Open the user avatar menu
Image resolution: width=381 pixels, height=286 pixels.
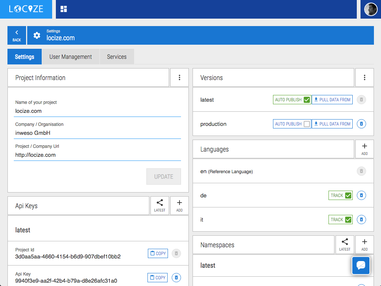point(371,9)
